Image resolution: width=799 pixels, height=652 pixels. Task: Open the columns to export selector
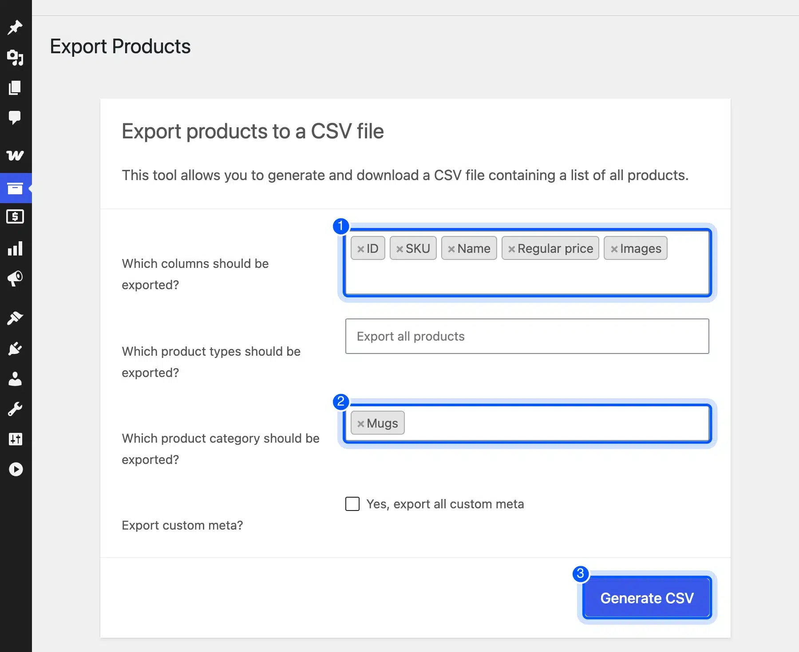527,263
